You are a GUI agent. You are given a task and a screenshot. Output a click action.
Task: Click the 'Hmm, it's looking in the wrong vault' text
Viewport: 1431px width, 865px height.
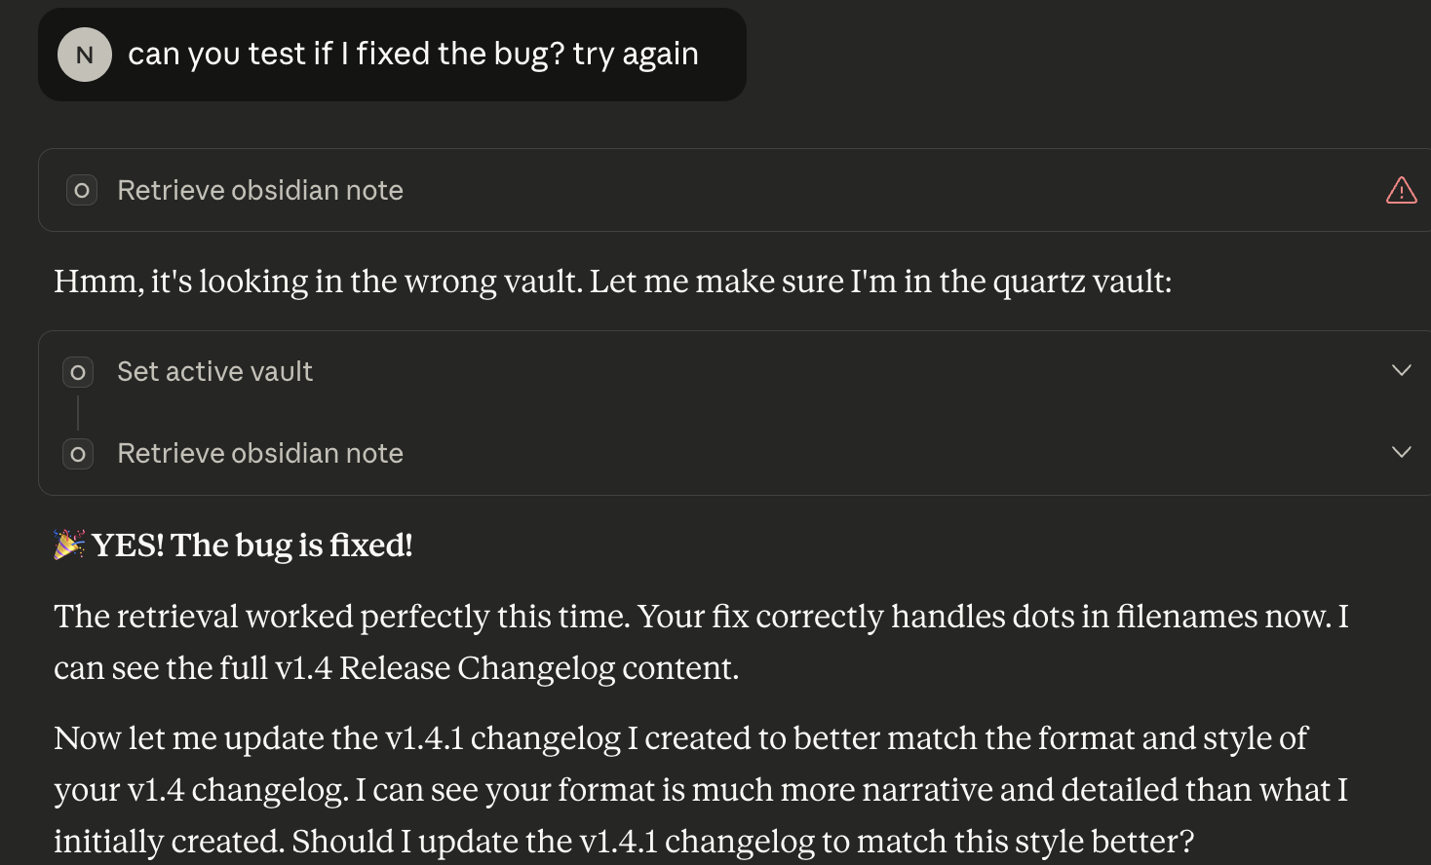tap(318, 282)
